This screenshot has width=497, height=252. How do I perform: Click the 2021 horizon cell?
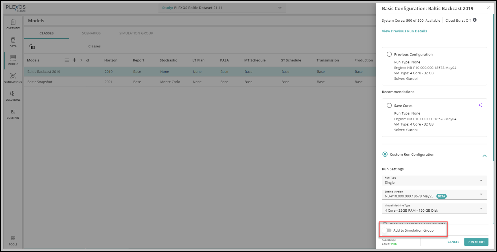108,82
